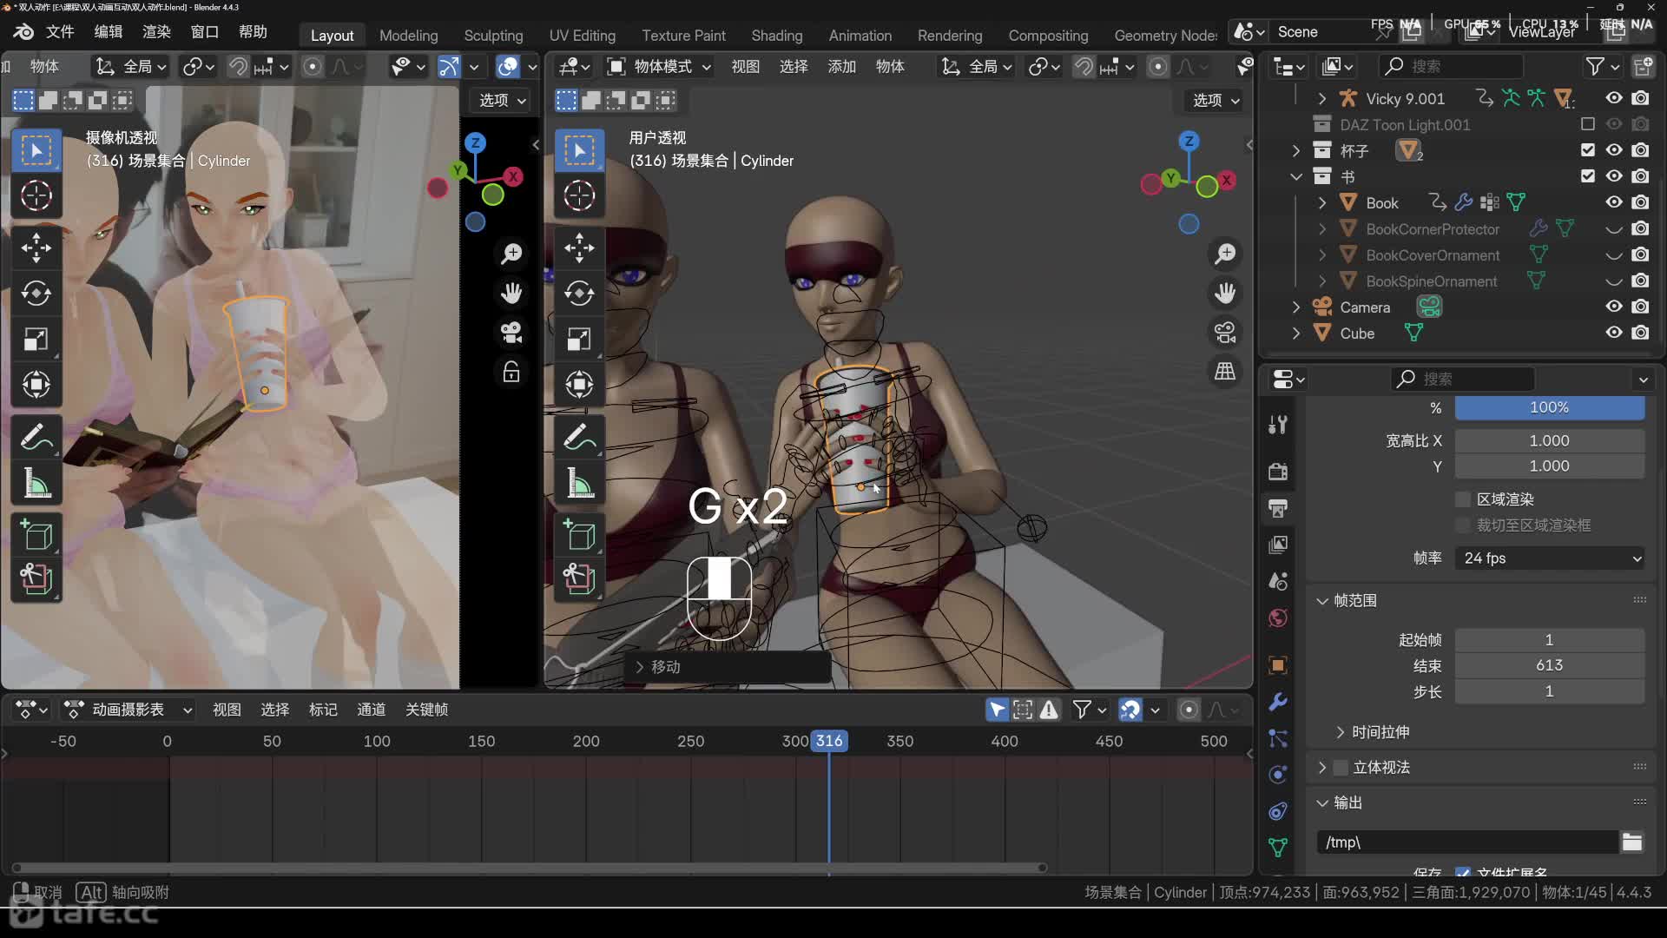Click the zoom magnifier icon in right viewport
1667x938 pixels.
click(x=1225, y=254)
